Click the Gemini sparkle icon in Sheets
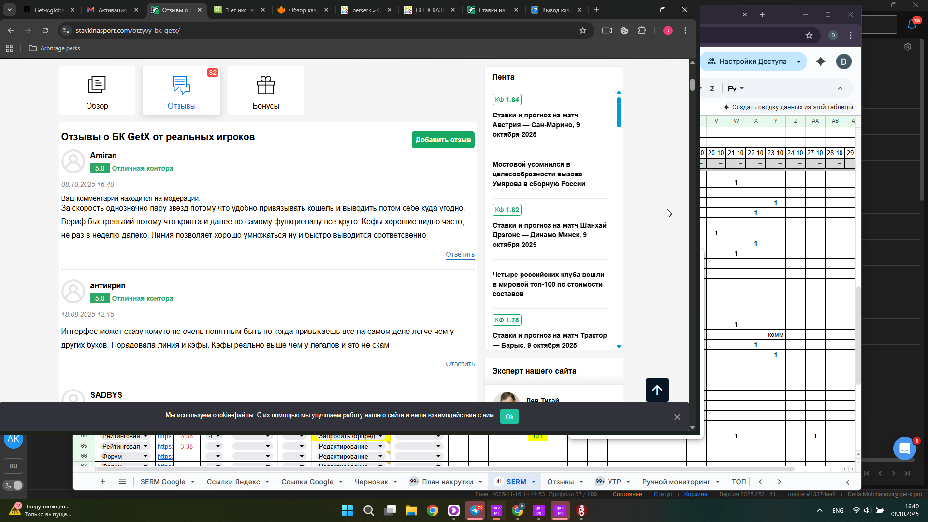 (821, 61)
